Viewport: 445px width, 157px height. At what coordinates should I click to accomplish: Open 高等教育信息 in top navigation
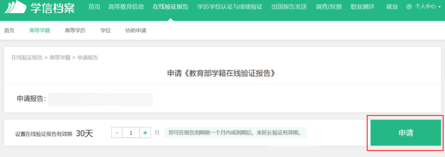(x=126, y=7)
